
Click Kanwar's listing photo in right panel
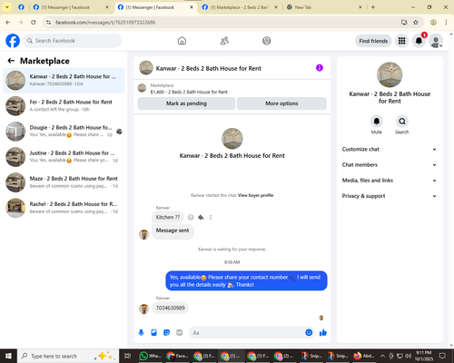pyautogui.click(x=390, y=74)
